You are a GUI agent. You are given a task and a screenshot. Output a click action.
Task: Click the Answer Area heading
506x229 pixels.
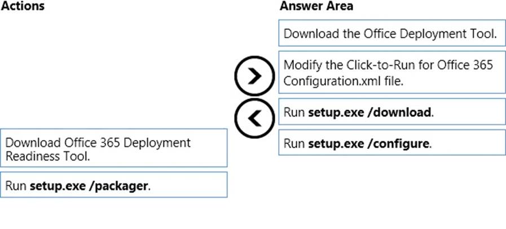(x=316, y=7)
